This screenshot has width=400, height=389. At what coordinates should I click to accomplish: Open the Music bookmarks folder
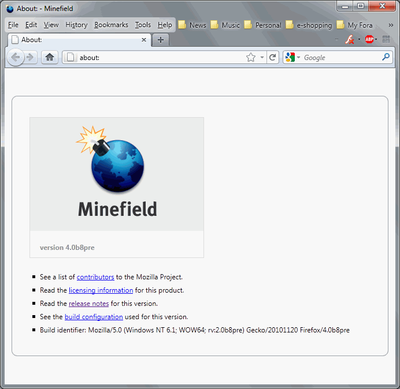click(225, 25)
